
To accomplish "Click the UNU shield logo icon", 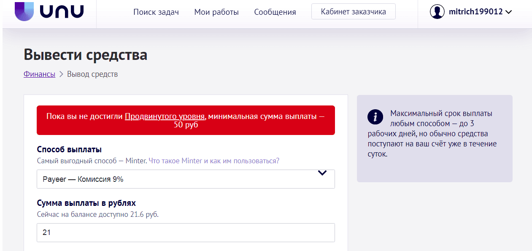I will pos(25,11).
